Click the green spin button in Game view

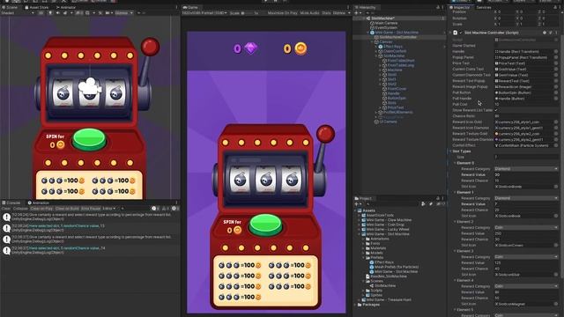click(265, 225)
